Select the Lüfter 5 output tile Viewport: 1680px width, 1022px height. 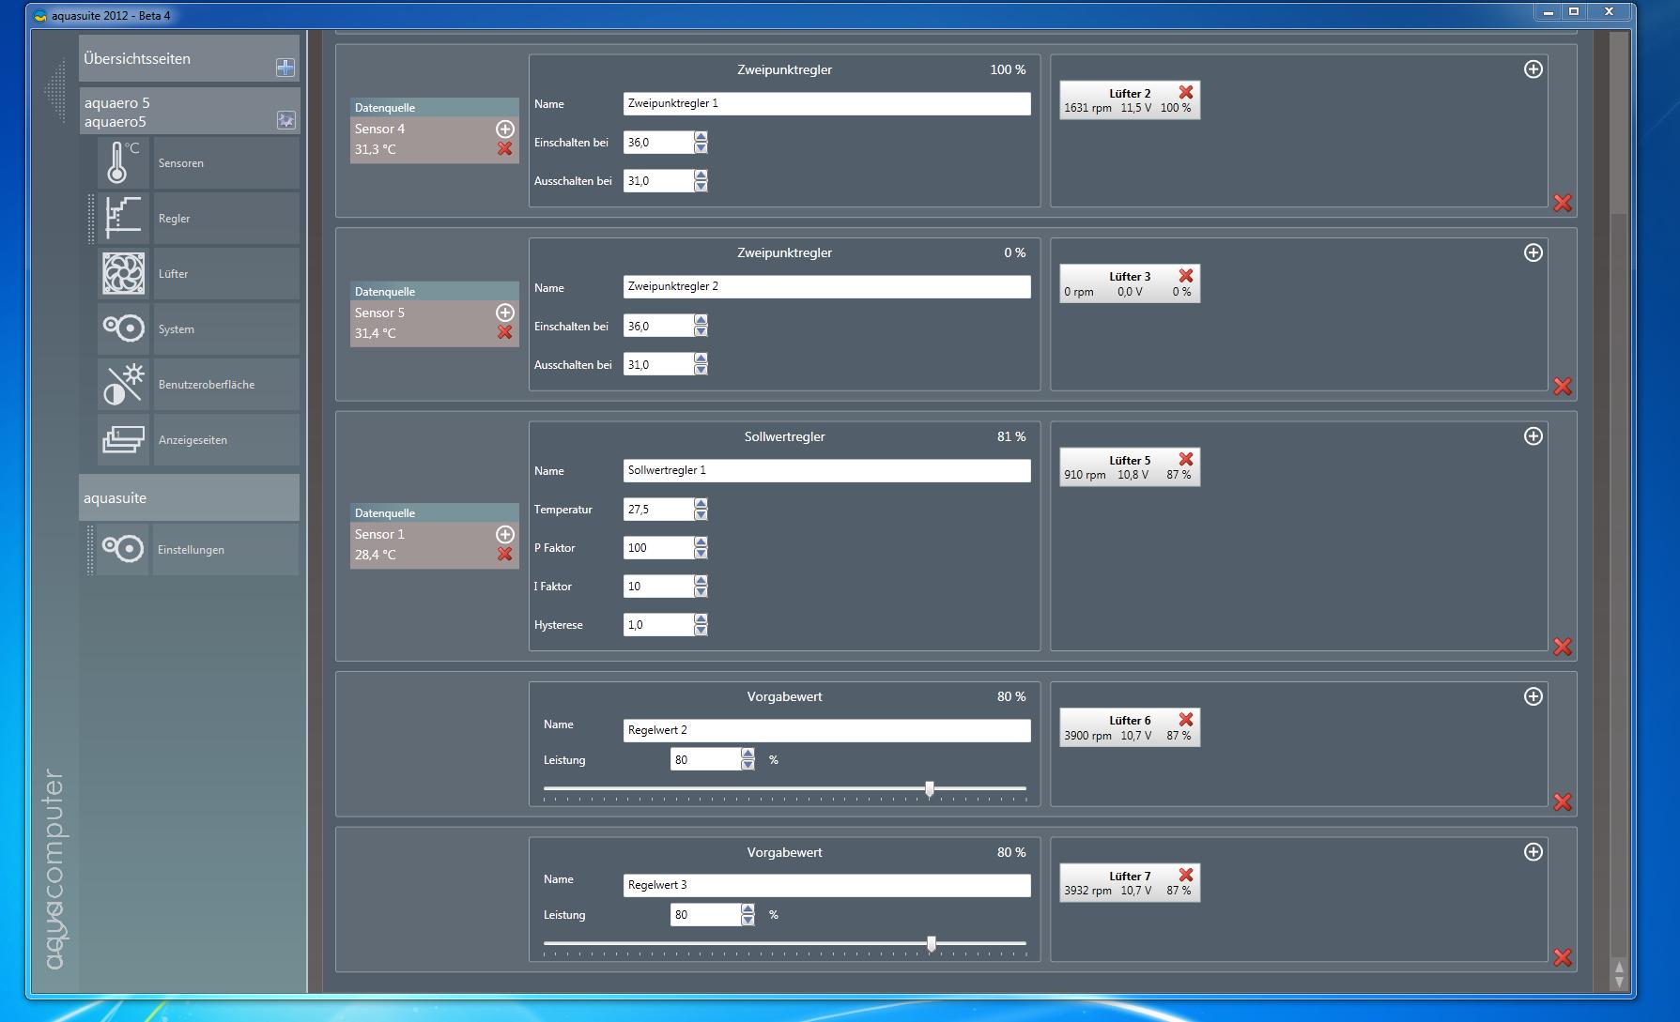(x=1130, y=466)
